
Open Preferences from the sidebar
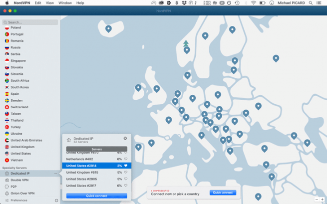click(x=19, y=200)
